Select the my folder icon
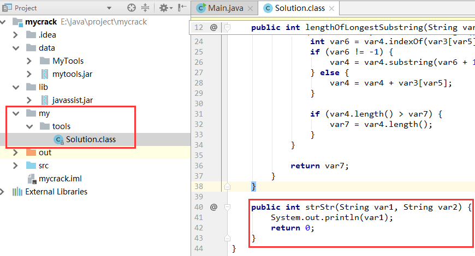Image resolution: width=475 pixels, height=256 pixels. tap(31, 113)
